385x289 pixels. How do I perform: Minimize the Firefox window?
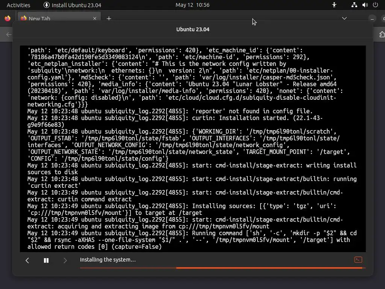372,19
